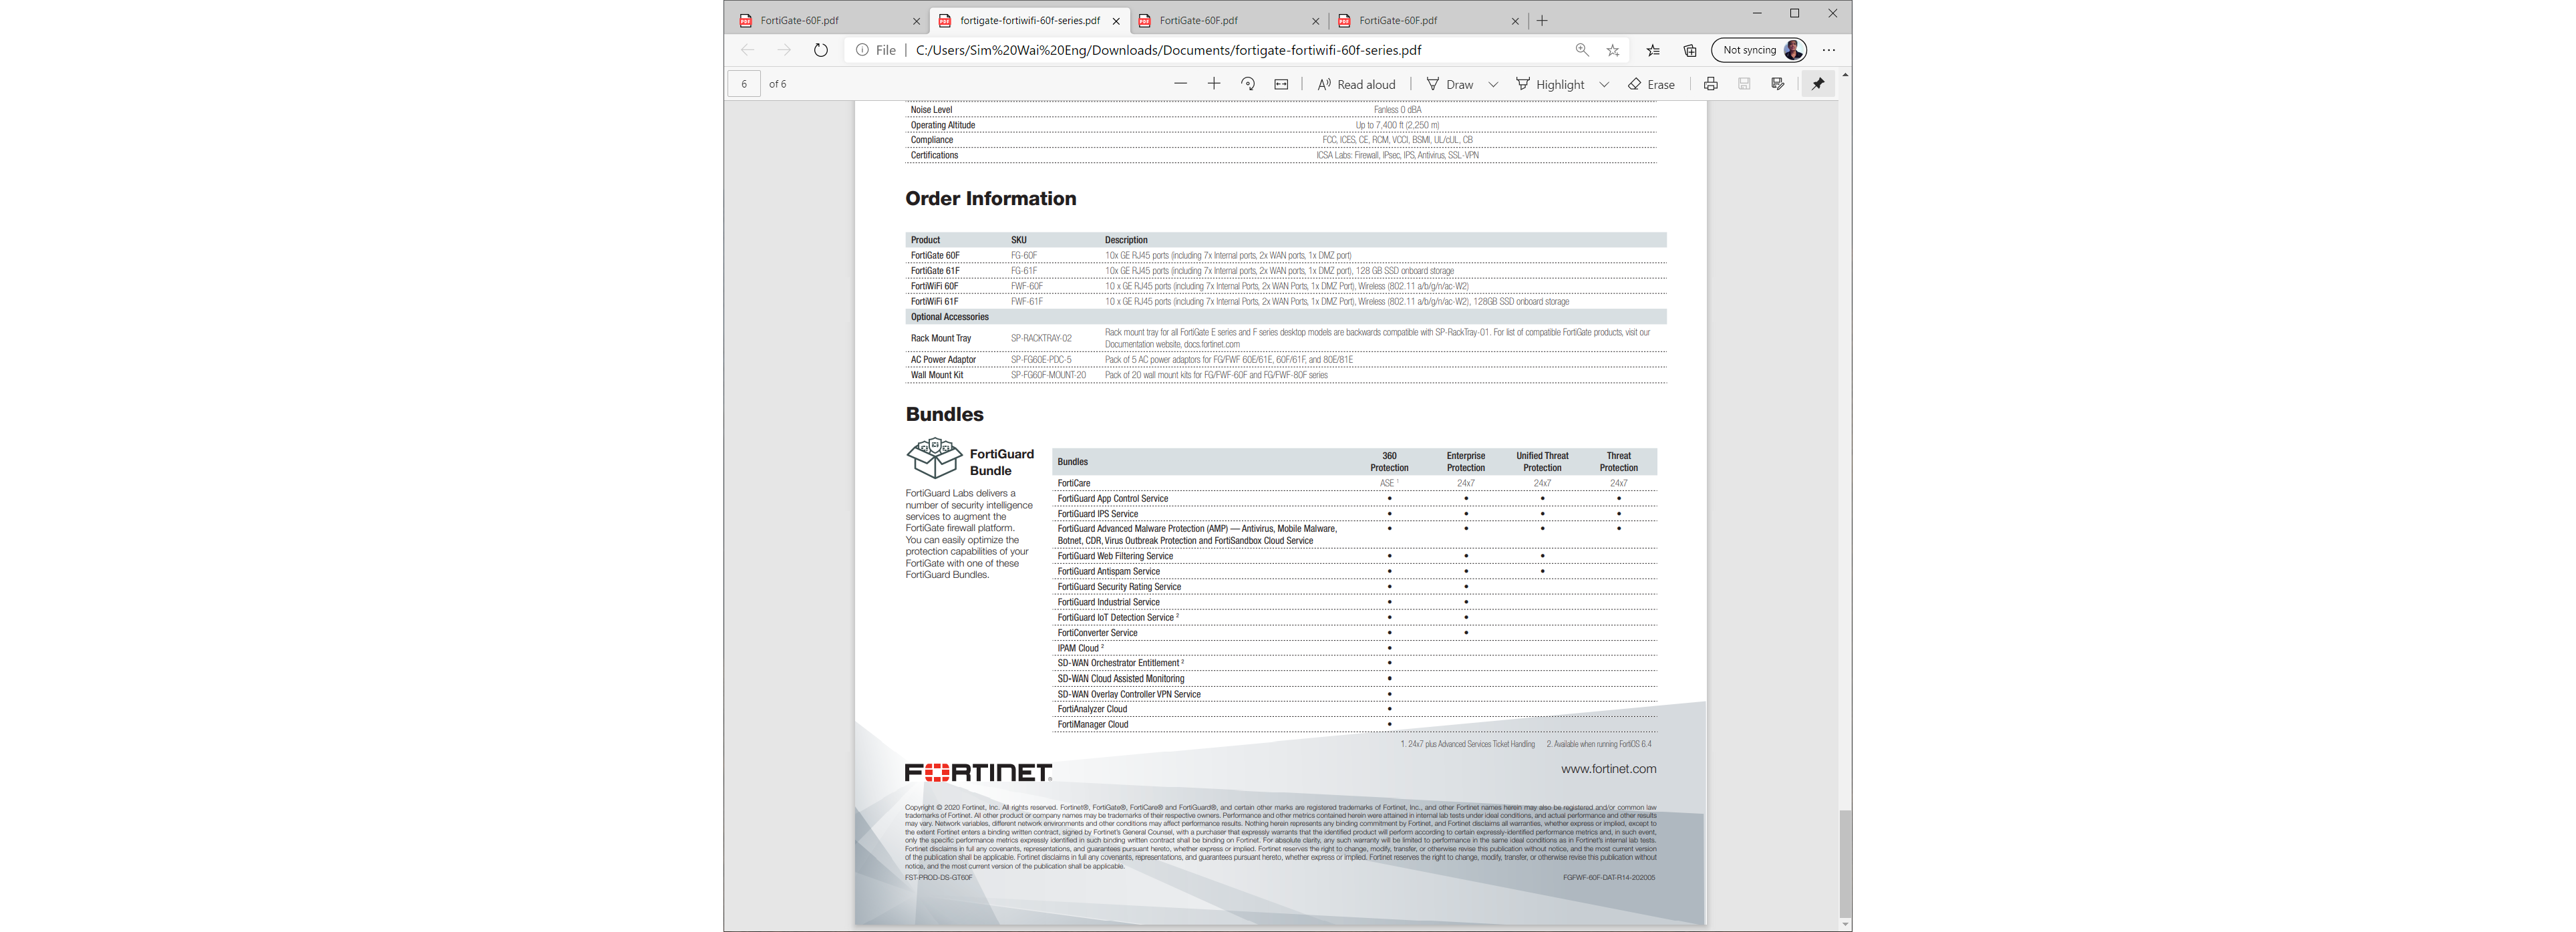Select the Erase tool

(x=1651, y=84)
